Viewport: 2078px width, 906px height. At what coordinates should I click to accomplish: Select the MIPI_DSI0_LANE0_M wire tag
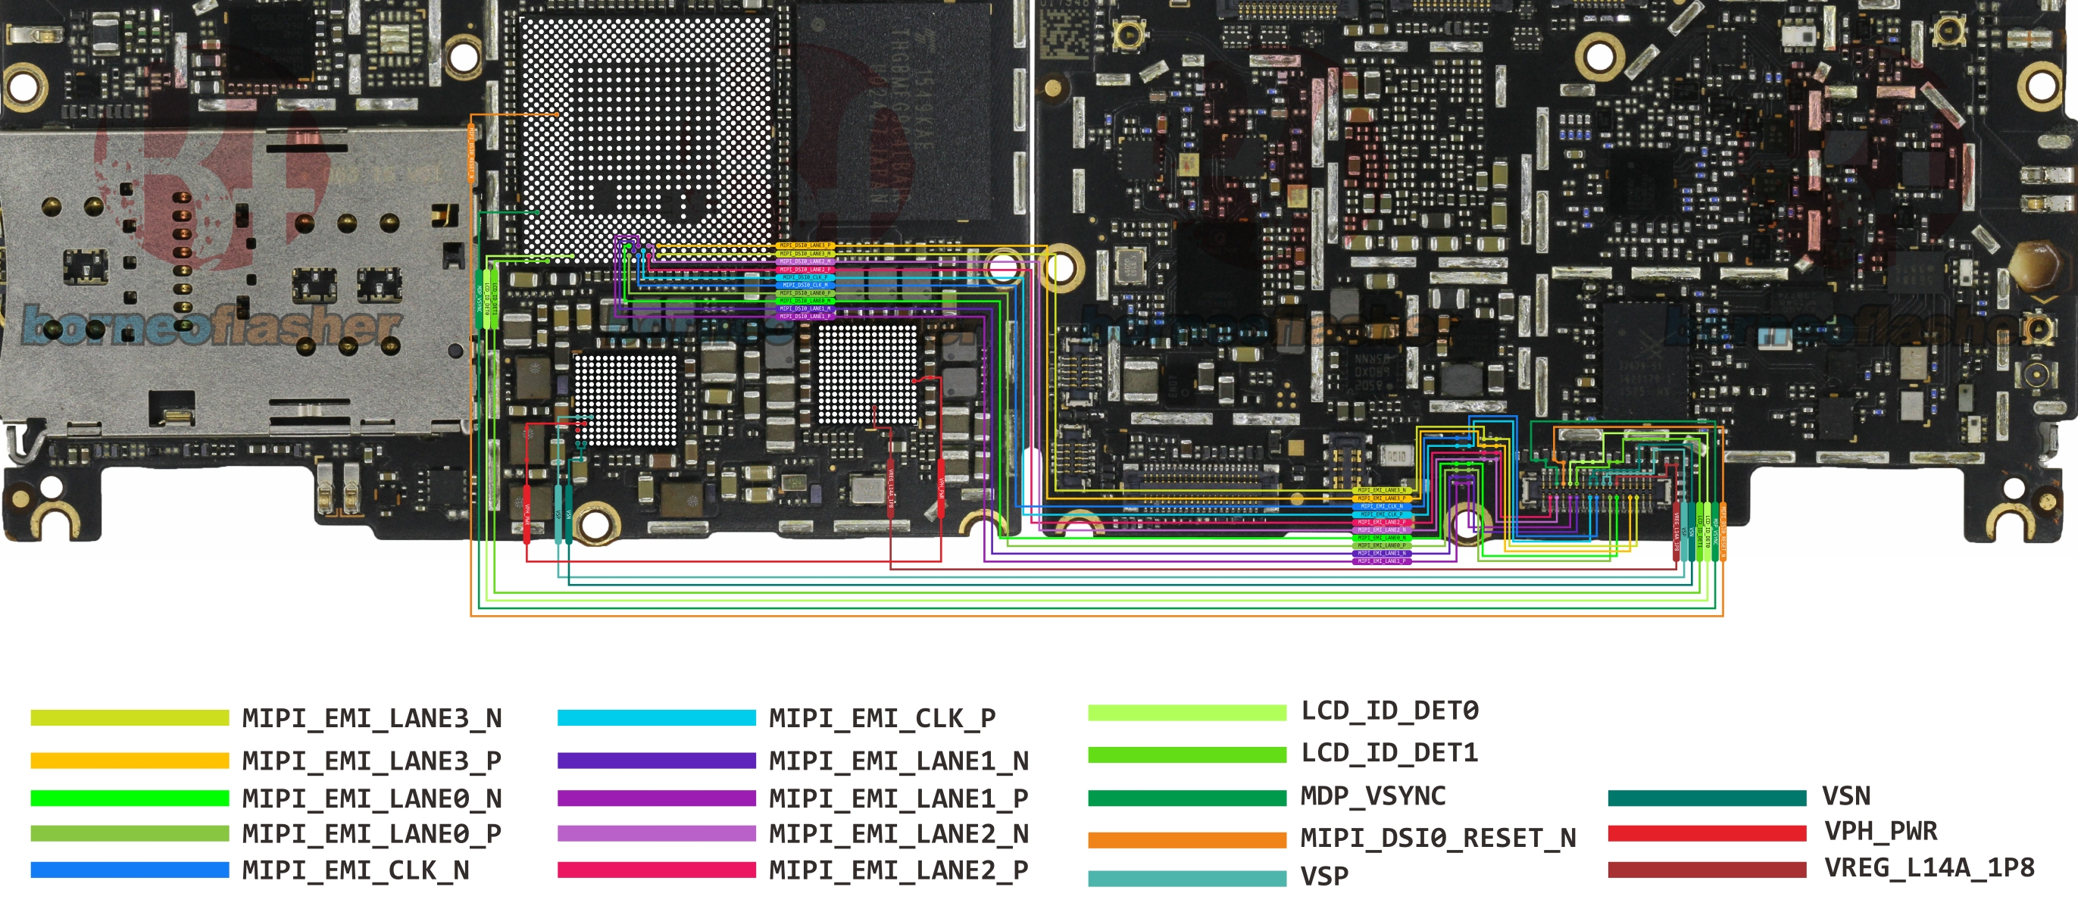pyautogui.click(x=806, y=301)
